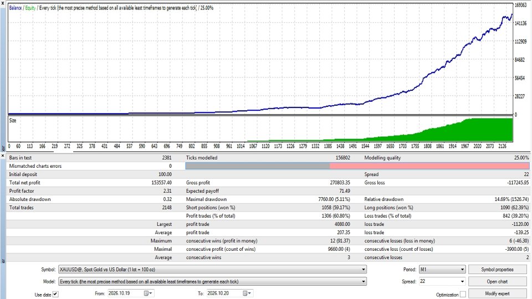Select the chart x-axis label 1067

[253, 146]
